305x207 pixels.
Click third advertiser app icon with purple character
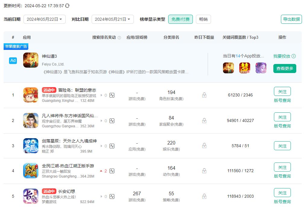click(x=261, y=68)
